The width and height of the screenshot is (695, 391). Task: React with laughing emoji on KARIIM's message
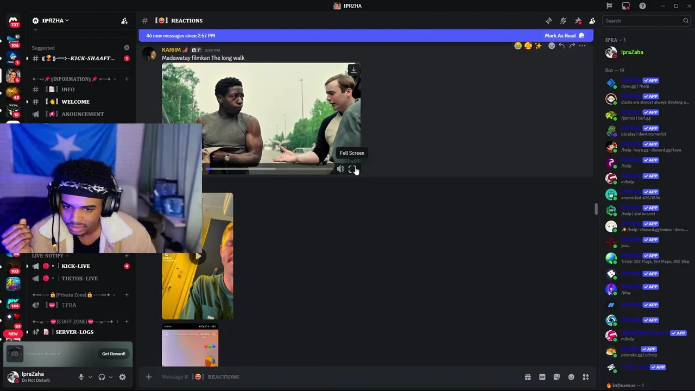[x=518, y=46]
